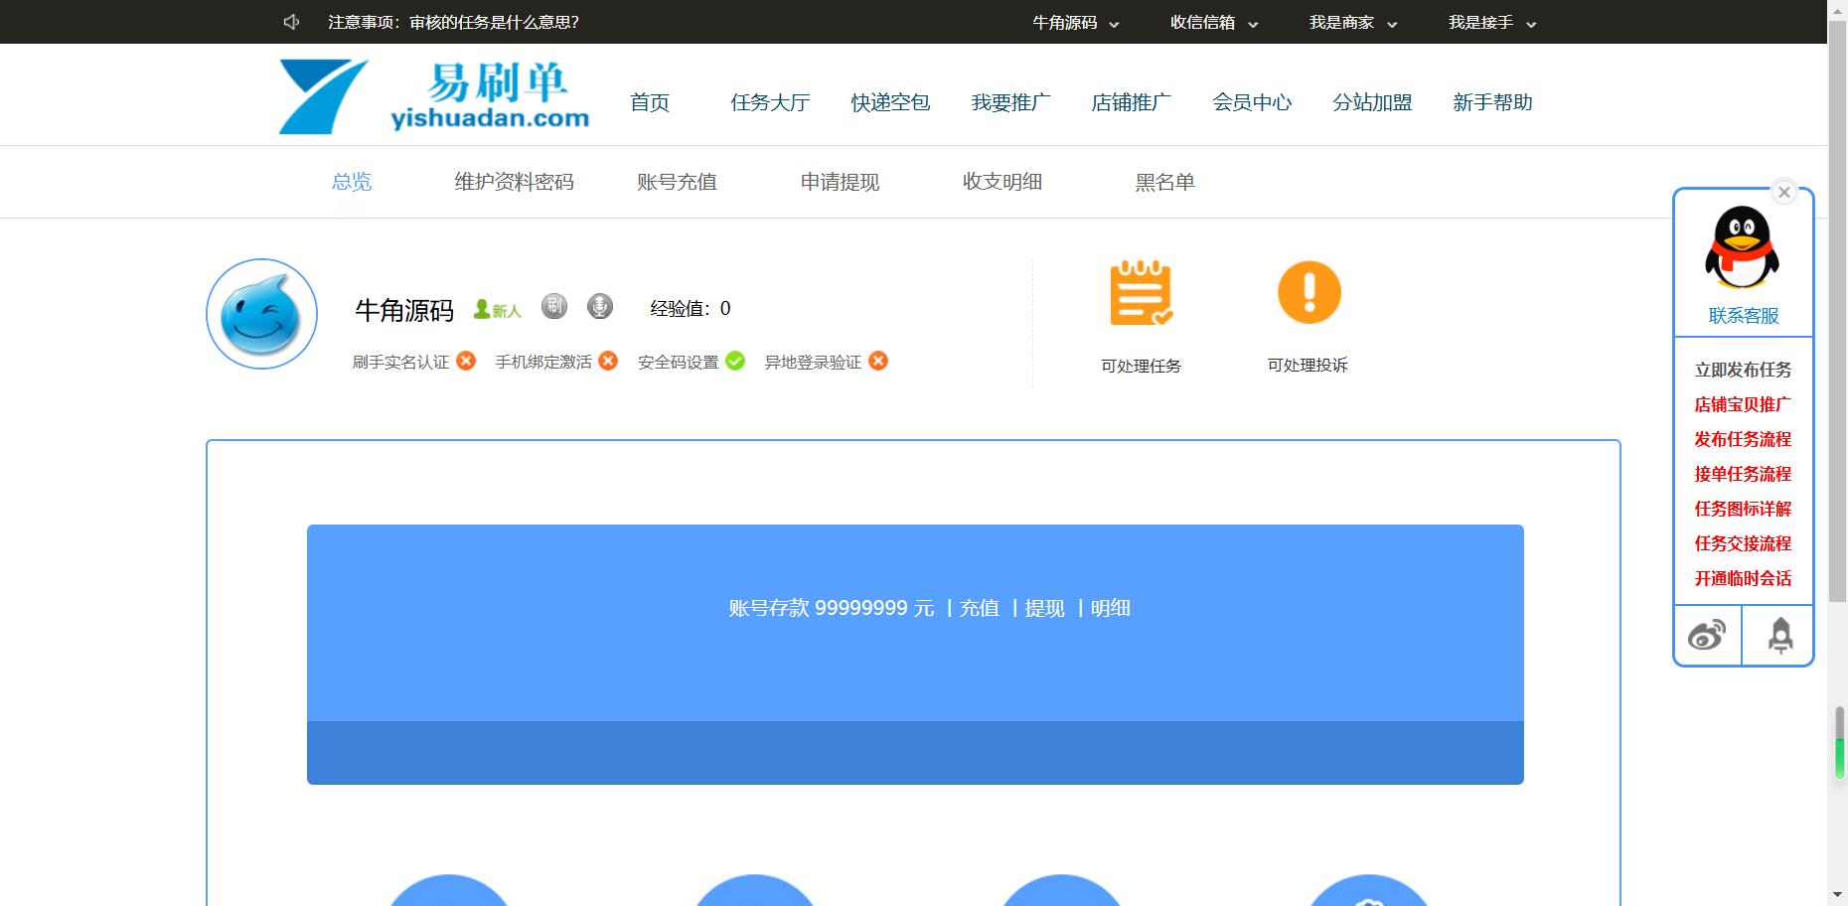Screen dimensions: 1848x906
Task: Click 任务交接流程 link
Action: pyautogui.click(x=1743, y=543)
